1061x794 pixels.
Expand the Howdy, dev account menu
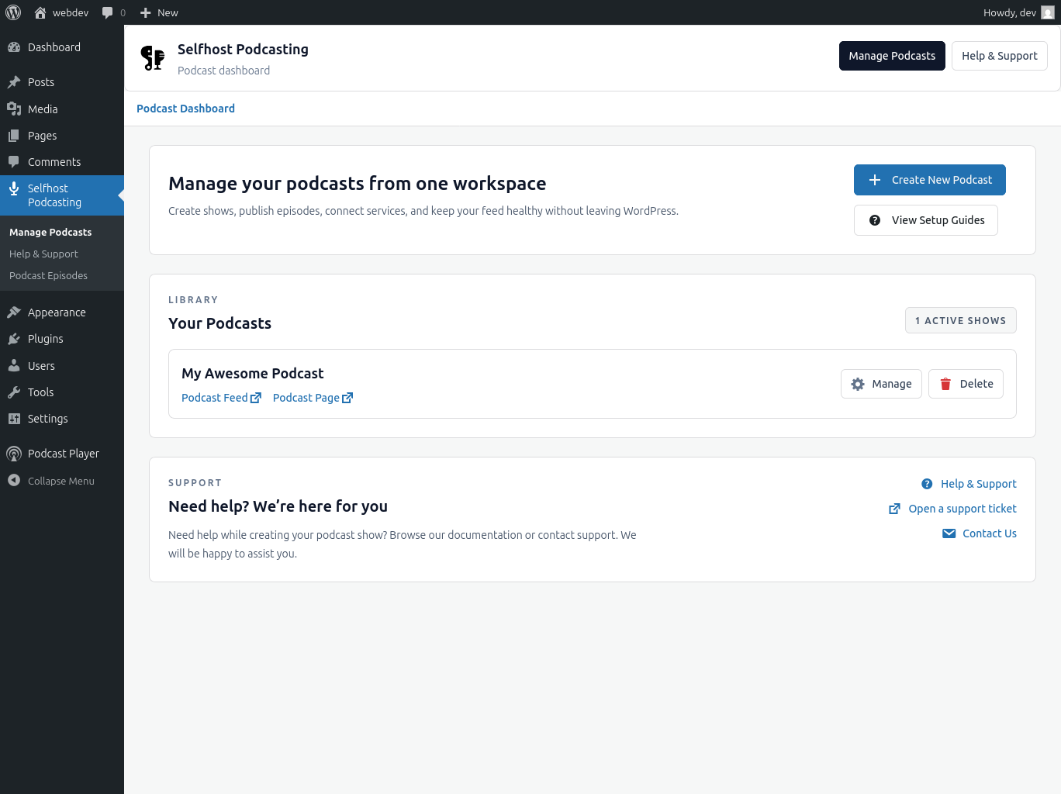tap(1009, 12)
